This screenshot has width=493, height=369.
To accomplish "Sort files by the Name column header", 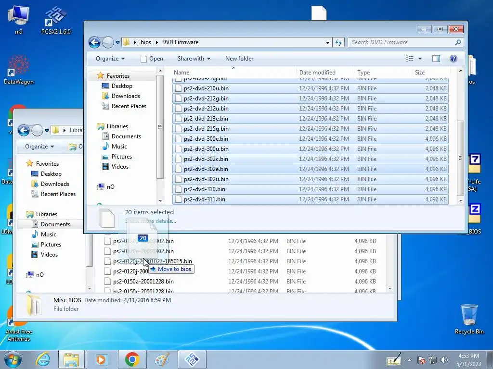I will pyautogui.click(x=234, y=73).
